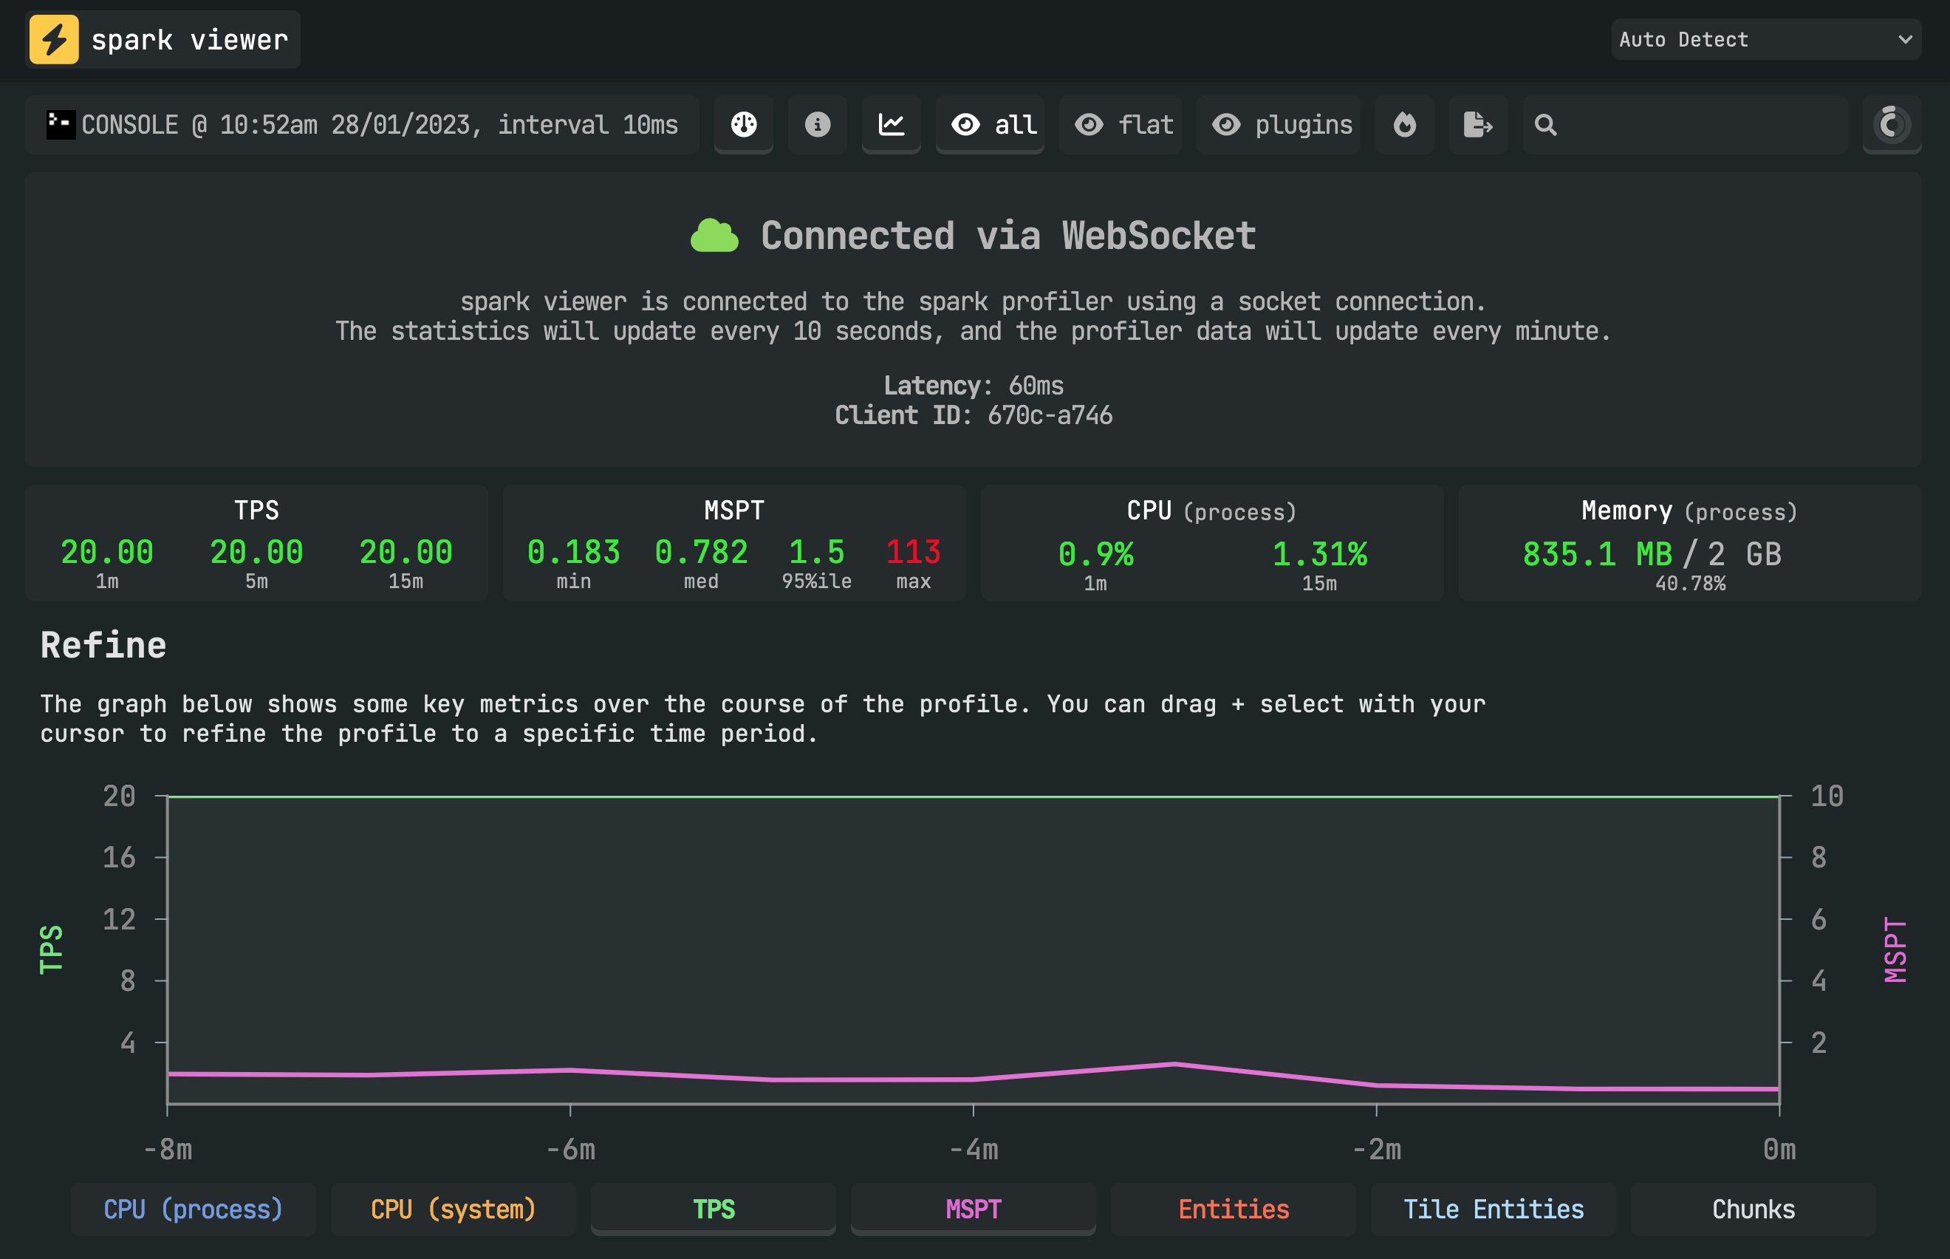1950x1259 pixels.
Task: Click the console icon next to the timestamp
Action: (60, 124)
